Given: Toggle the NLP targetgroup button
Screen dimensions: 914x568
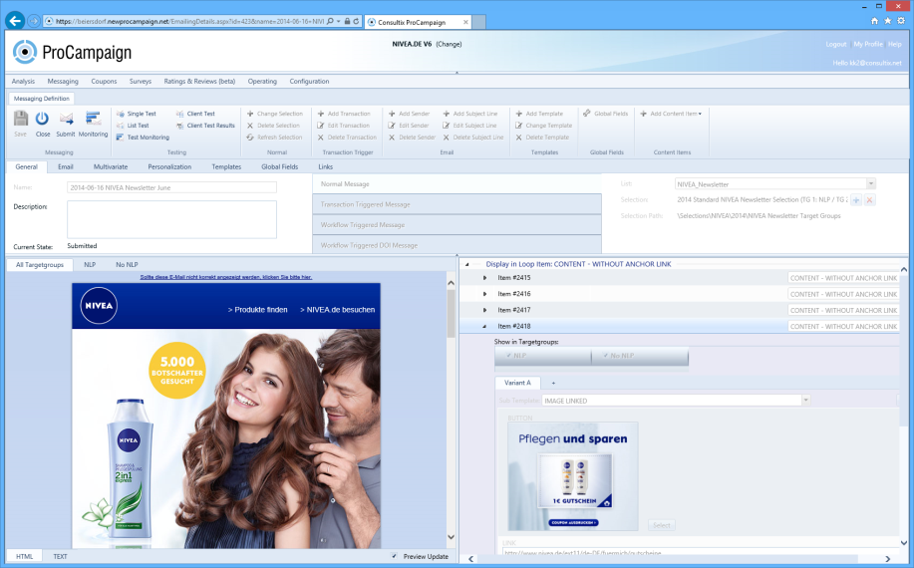Looking at the screenshot, I should coord(542,356).
